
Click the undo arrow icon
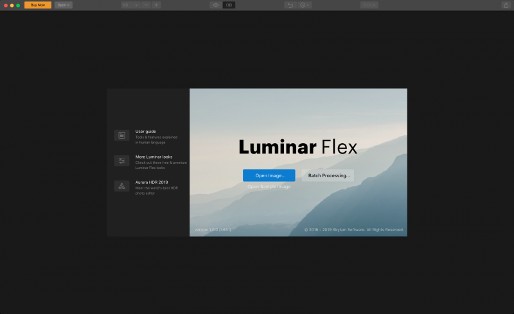coord(290,5)
